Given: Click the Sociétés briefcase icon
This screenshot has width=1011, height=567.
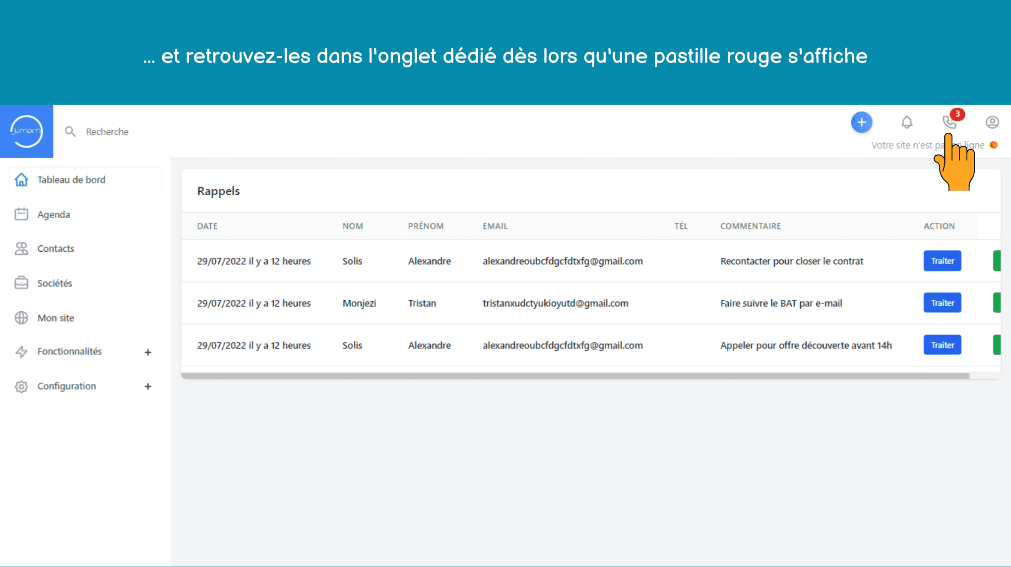Looking at the screenshot, I should pyautogui.click(x=21, y=283).
